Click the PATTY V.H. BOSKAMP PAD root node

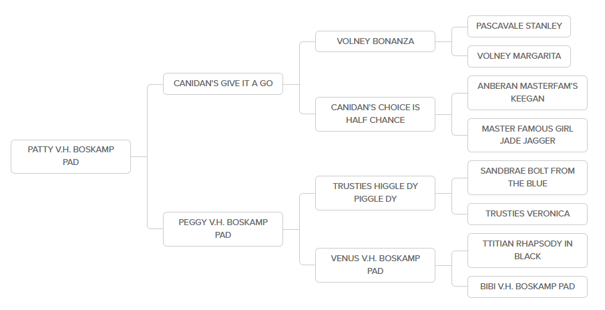(x=71, y=156)
